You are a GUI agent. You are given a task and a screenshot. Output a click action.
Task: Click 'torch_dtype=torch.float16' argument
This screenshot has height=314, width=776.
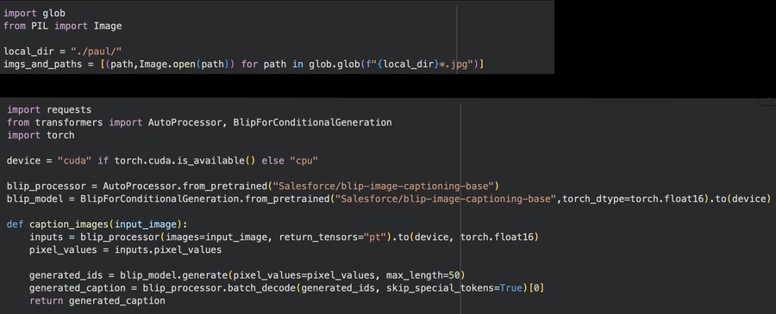633,200
